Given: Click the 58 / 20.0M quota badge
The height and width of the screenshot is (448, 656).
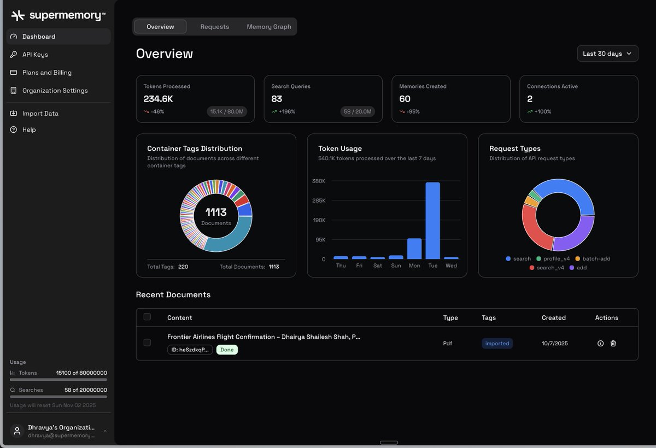Looking at the screenshot, I should [358, 111].
